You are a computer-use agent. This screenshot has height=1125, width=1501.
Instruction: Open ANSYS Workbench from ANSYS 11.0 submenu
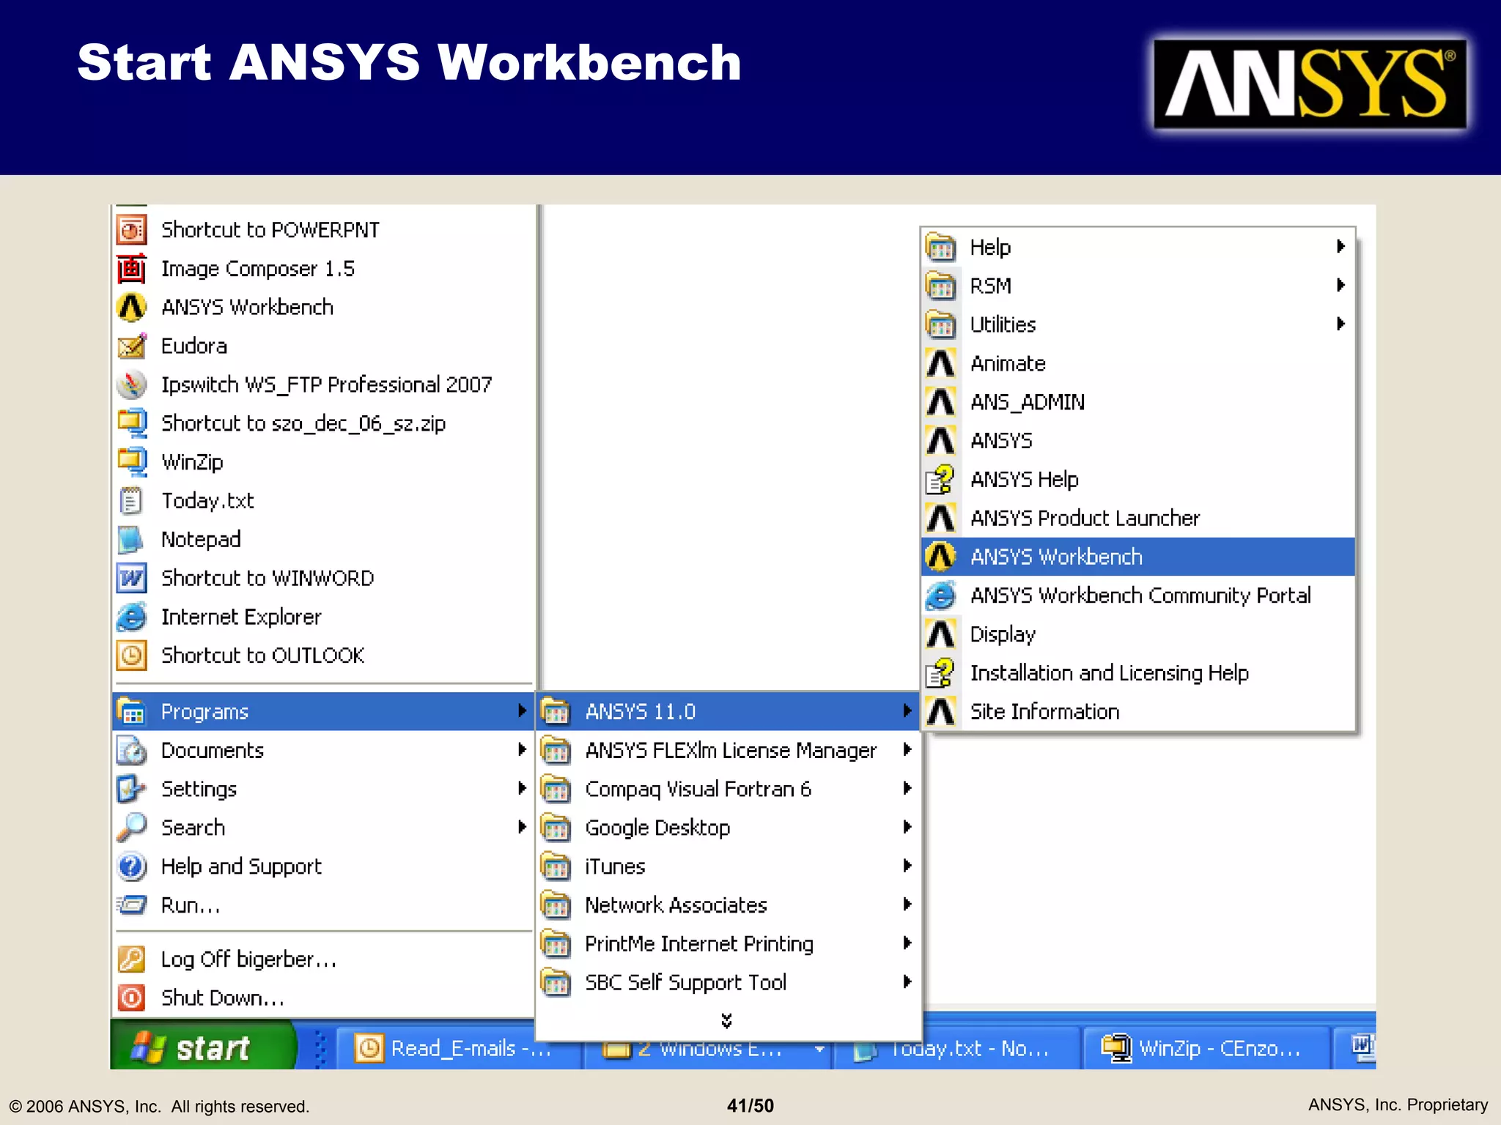[x=1137, y=557]
